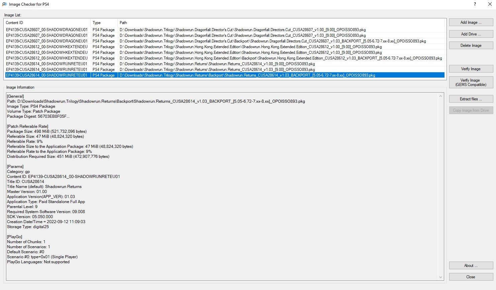This screenshot has height=290, width=496.
Task: Click Verify Image (GEMS Compatible) button
Action: tap(471, 82)
